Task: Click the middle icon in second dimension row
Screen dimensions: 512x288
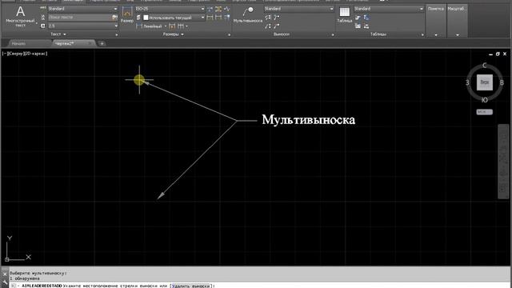Action: [218, 18]
